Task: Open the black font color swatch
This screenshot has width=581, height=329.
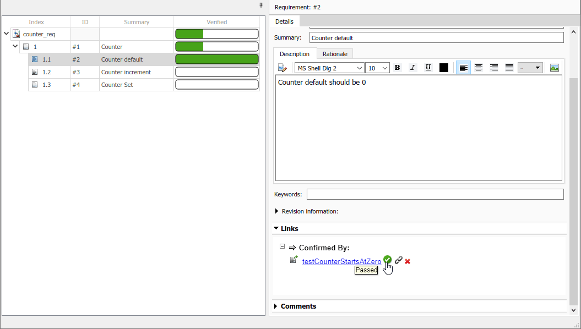Action: tap(443, 67)
